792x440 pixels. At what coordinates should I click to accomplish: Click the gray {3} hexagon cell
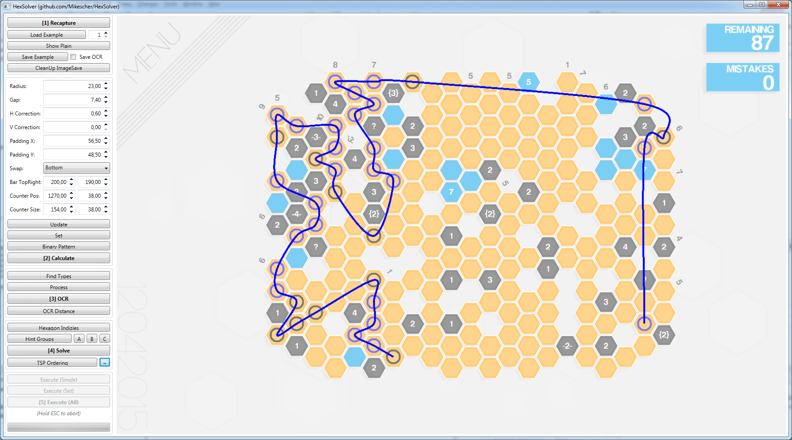pos(393,93)
